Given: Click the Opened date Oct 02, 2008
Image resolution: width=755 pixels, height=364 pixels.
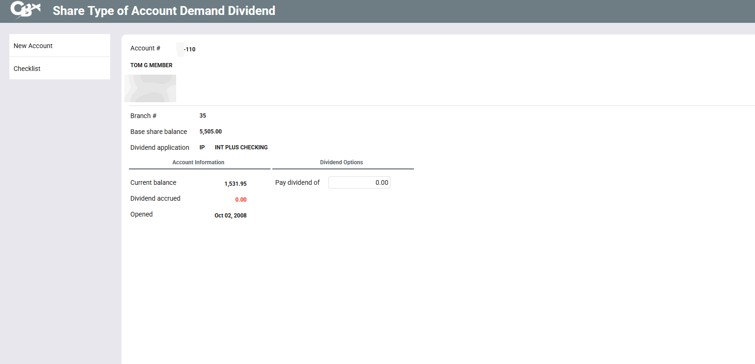Looking at the screenshot, I should coord(230,216).
